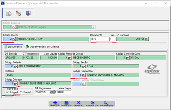Click the DT Vencimento value 01/03/25
This screenshot has width=171, height=110.
coord(31,58)
